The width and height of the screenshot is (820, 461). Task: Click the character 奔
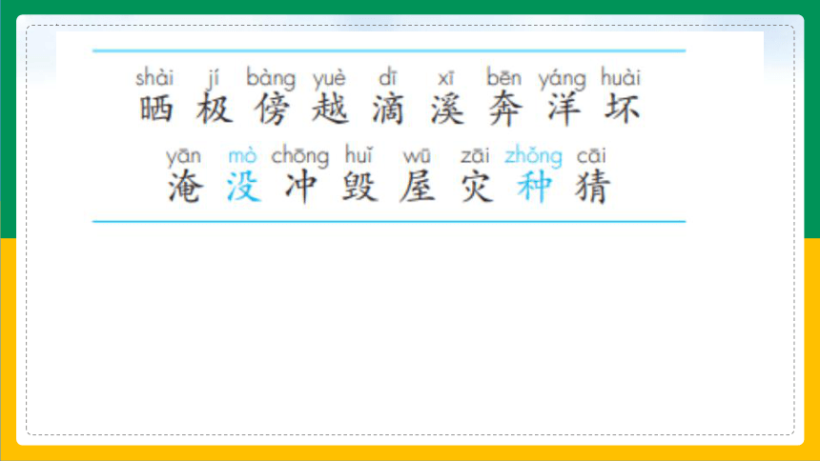(x=505, y=110)
